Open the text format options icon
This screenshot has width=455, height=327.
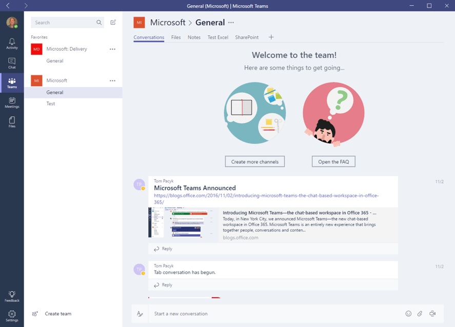140,313
